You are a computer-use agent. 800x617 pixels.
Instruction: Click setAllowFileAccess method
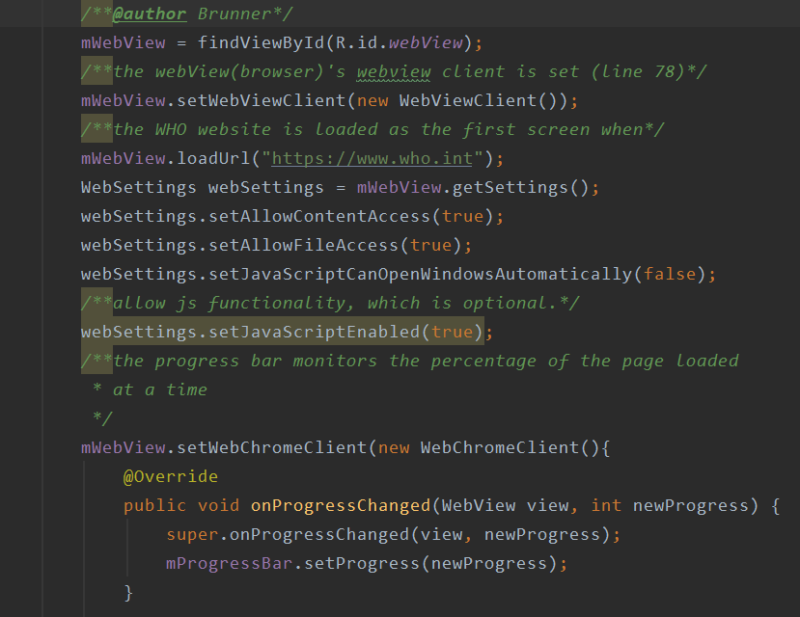click(x=303, y=246)
